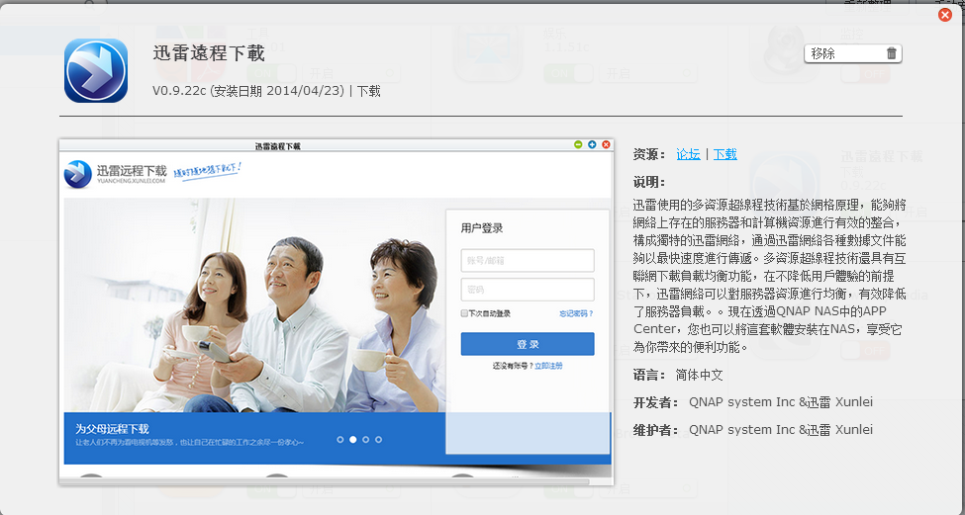Click the Xunlei login screenshot preview

[337, 311]
